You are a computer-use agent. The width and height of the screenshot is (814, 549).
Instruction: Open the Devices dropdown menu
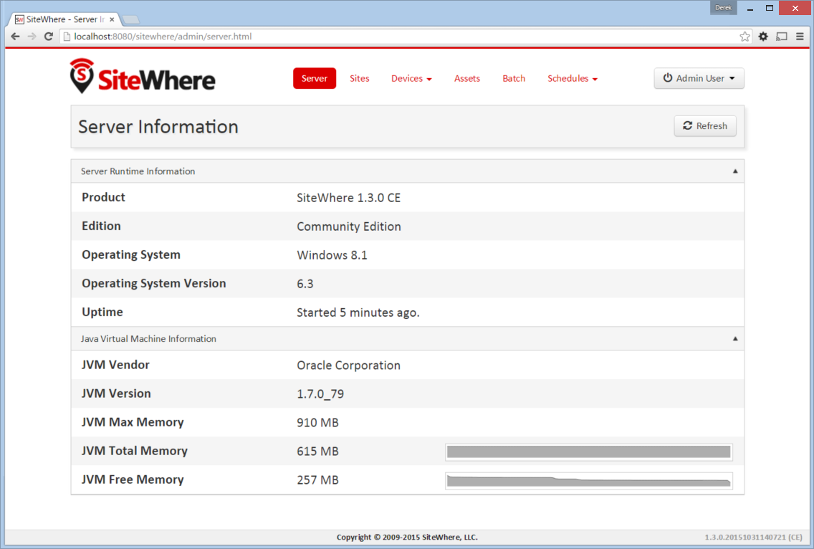411,78
